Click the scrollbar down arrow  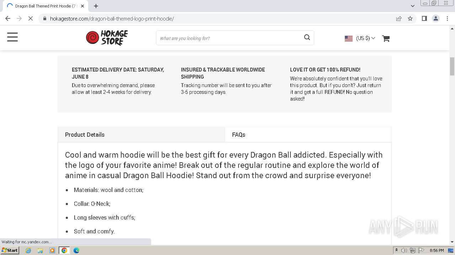[x=452, y=242]
